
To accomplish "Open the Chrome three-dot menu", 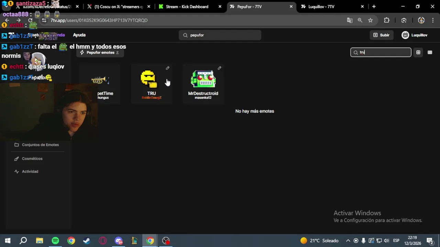I will (x=433, y=20).
